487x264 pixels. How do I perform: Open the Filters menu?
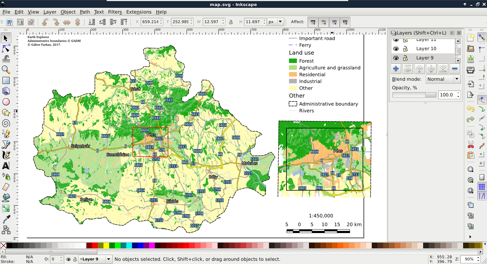pyautogui.click(x=115, y=12)
